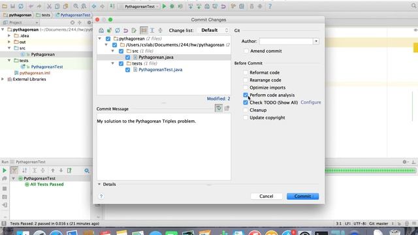Rerun tests with Run panel play icon
Viewport: 418px width, 235px height.
pos(5,170)
